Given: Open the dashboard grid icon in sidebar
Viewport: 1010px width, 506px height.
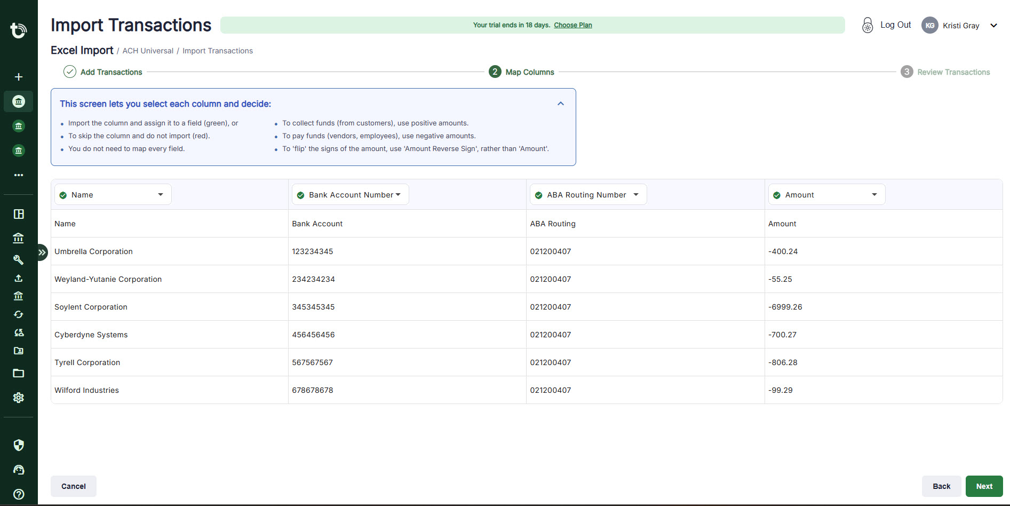Looking at the screenshot, I should pos(18,214).
